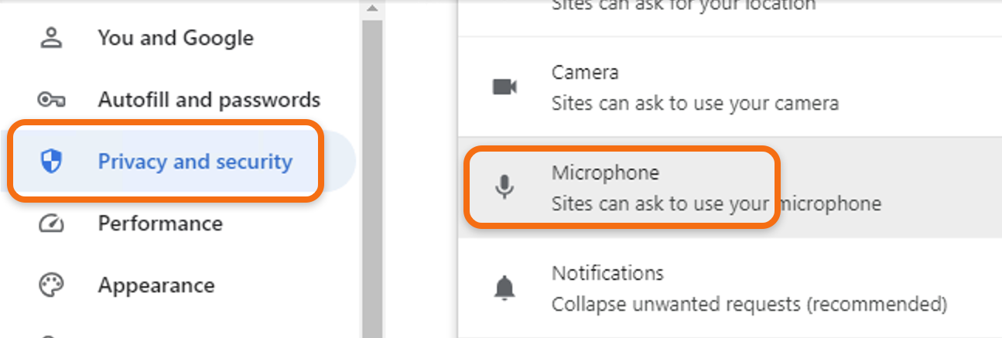
Task: Switch to the Appearance settings section
Action: 156,285
